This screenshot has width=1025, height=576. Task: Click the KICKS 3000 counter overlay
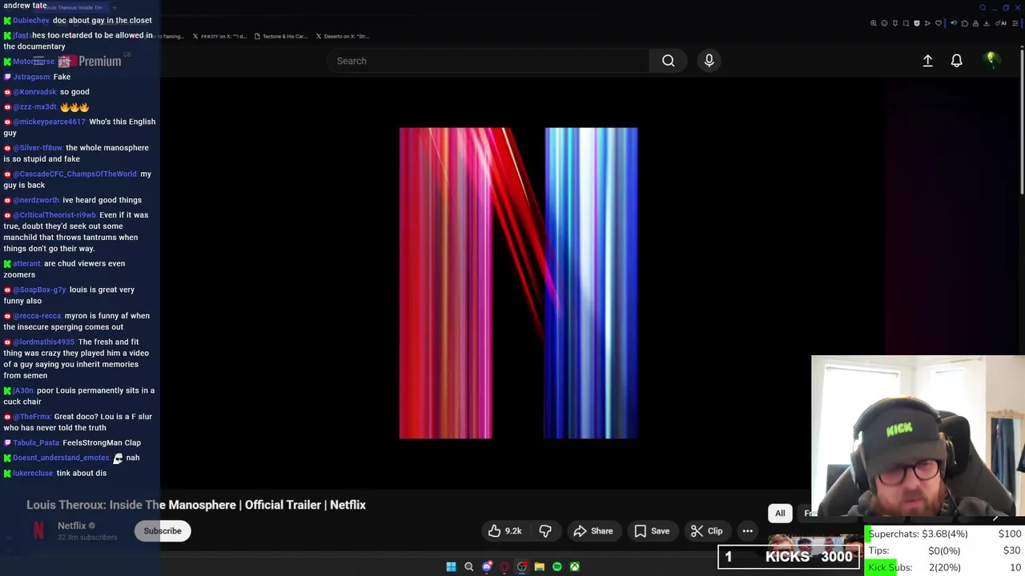click(789, 557)
